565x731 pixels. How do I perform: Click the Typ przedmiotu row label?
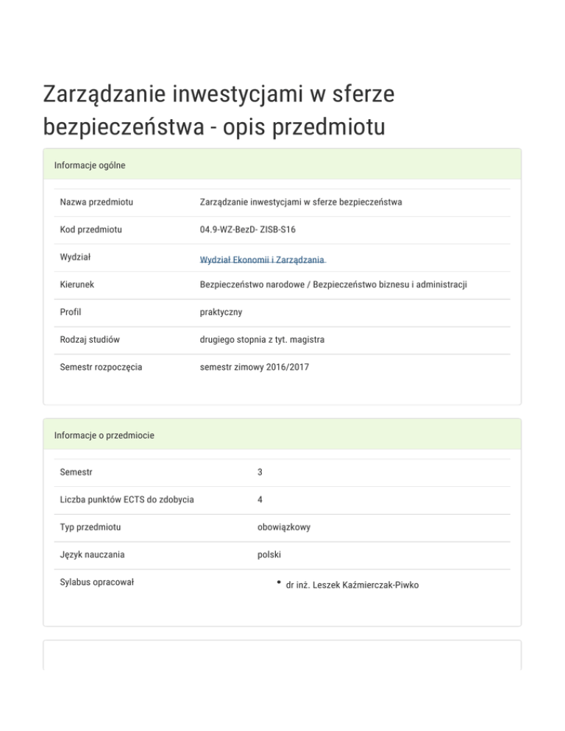(90, 527)
